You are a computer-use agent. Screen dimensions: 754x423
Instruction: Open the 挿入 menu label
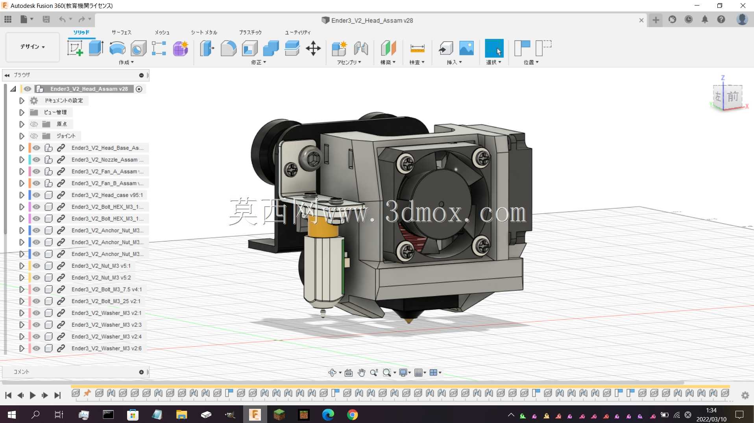click(x=455, y=62)
